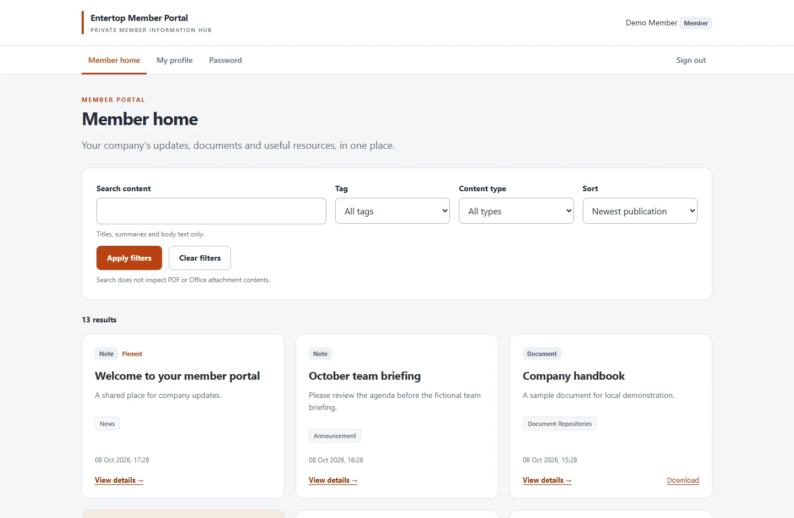Screen dimensions: 794x518
Task: Click the Company handbook card title
Action: pyautogui.click(x=573, y=376)
